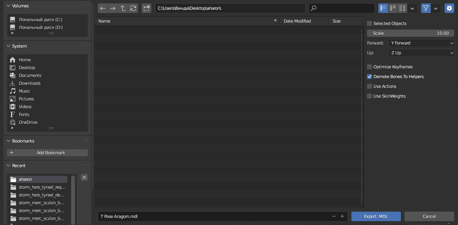Collapse the Volumes panel
The image size is (458, 225).
[x=8, y=6]
